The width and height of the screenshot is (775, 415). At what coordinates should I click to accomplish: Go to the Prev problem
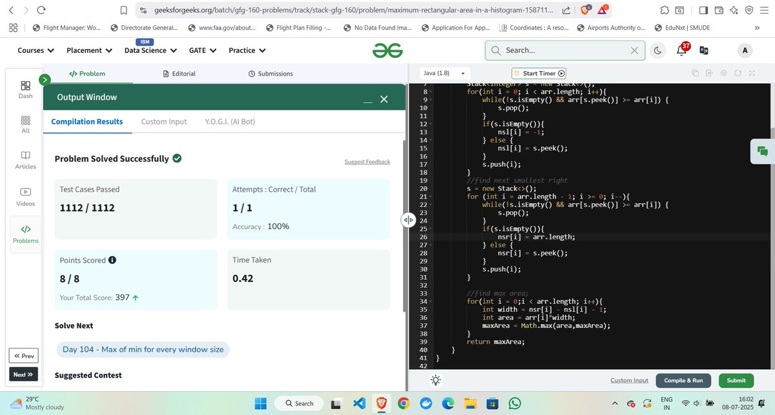click(x=23, y=356)
